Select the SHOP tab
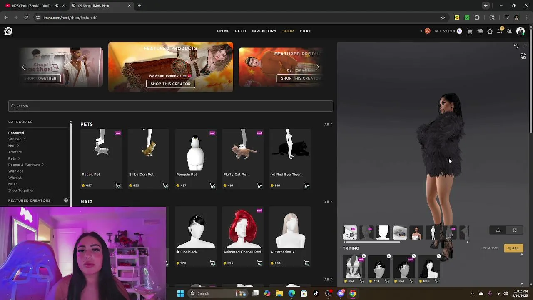The height and width of the screenshot is (300, 533). tap(288, 31)
